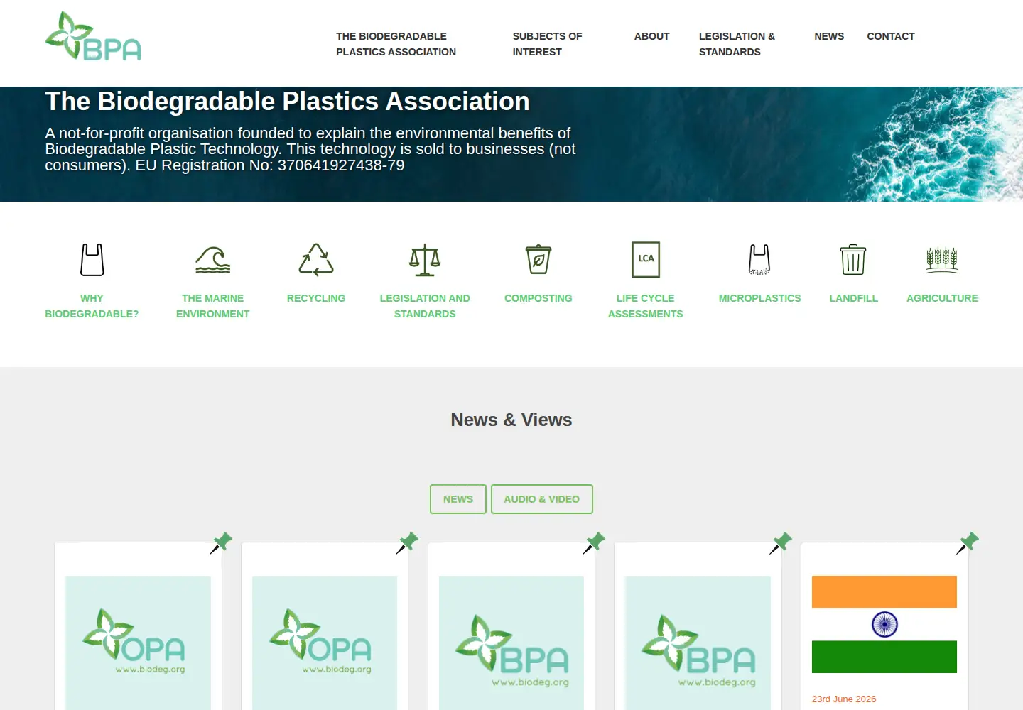Open the India flag news card image
The width and height of the screenshot is (1023, 710).
click(884, 625)
